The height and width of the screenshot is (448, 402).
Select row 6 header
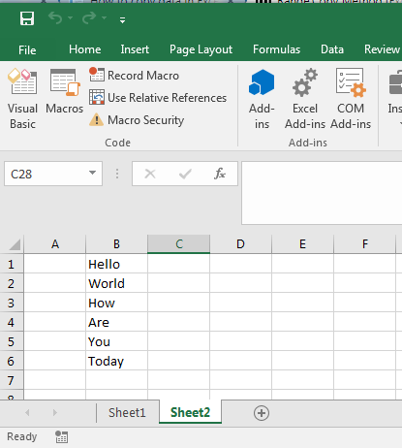coord(12,361)
